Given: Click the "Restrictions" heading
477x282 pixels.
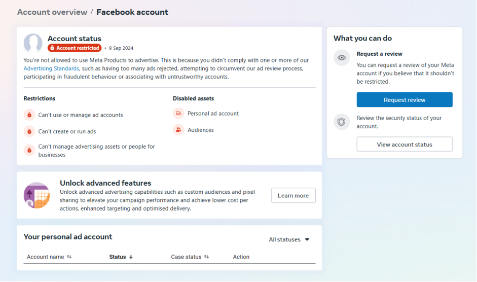Looking at the screenshot, I should point(40,98).
